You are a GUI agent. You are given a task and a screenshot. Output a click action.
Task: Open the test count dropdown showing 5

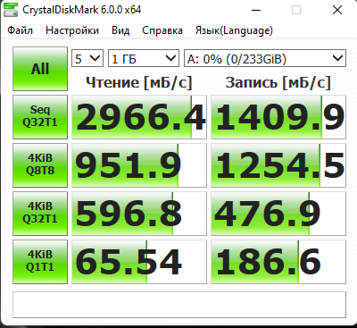pos(87,58)
